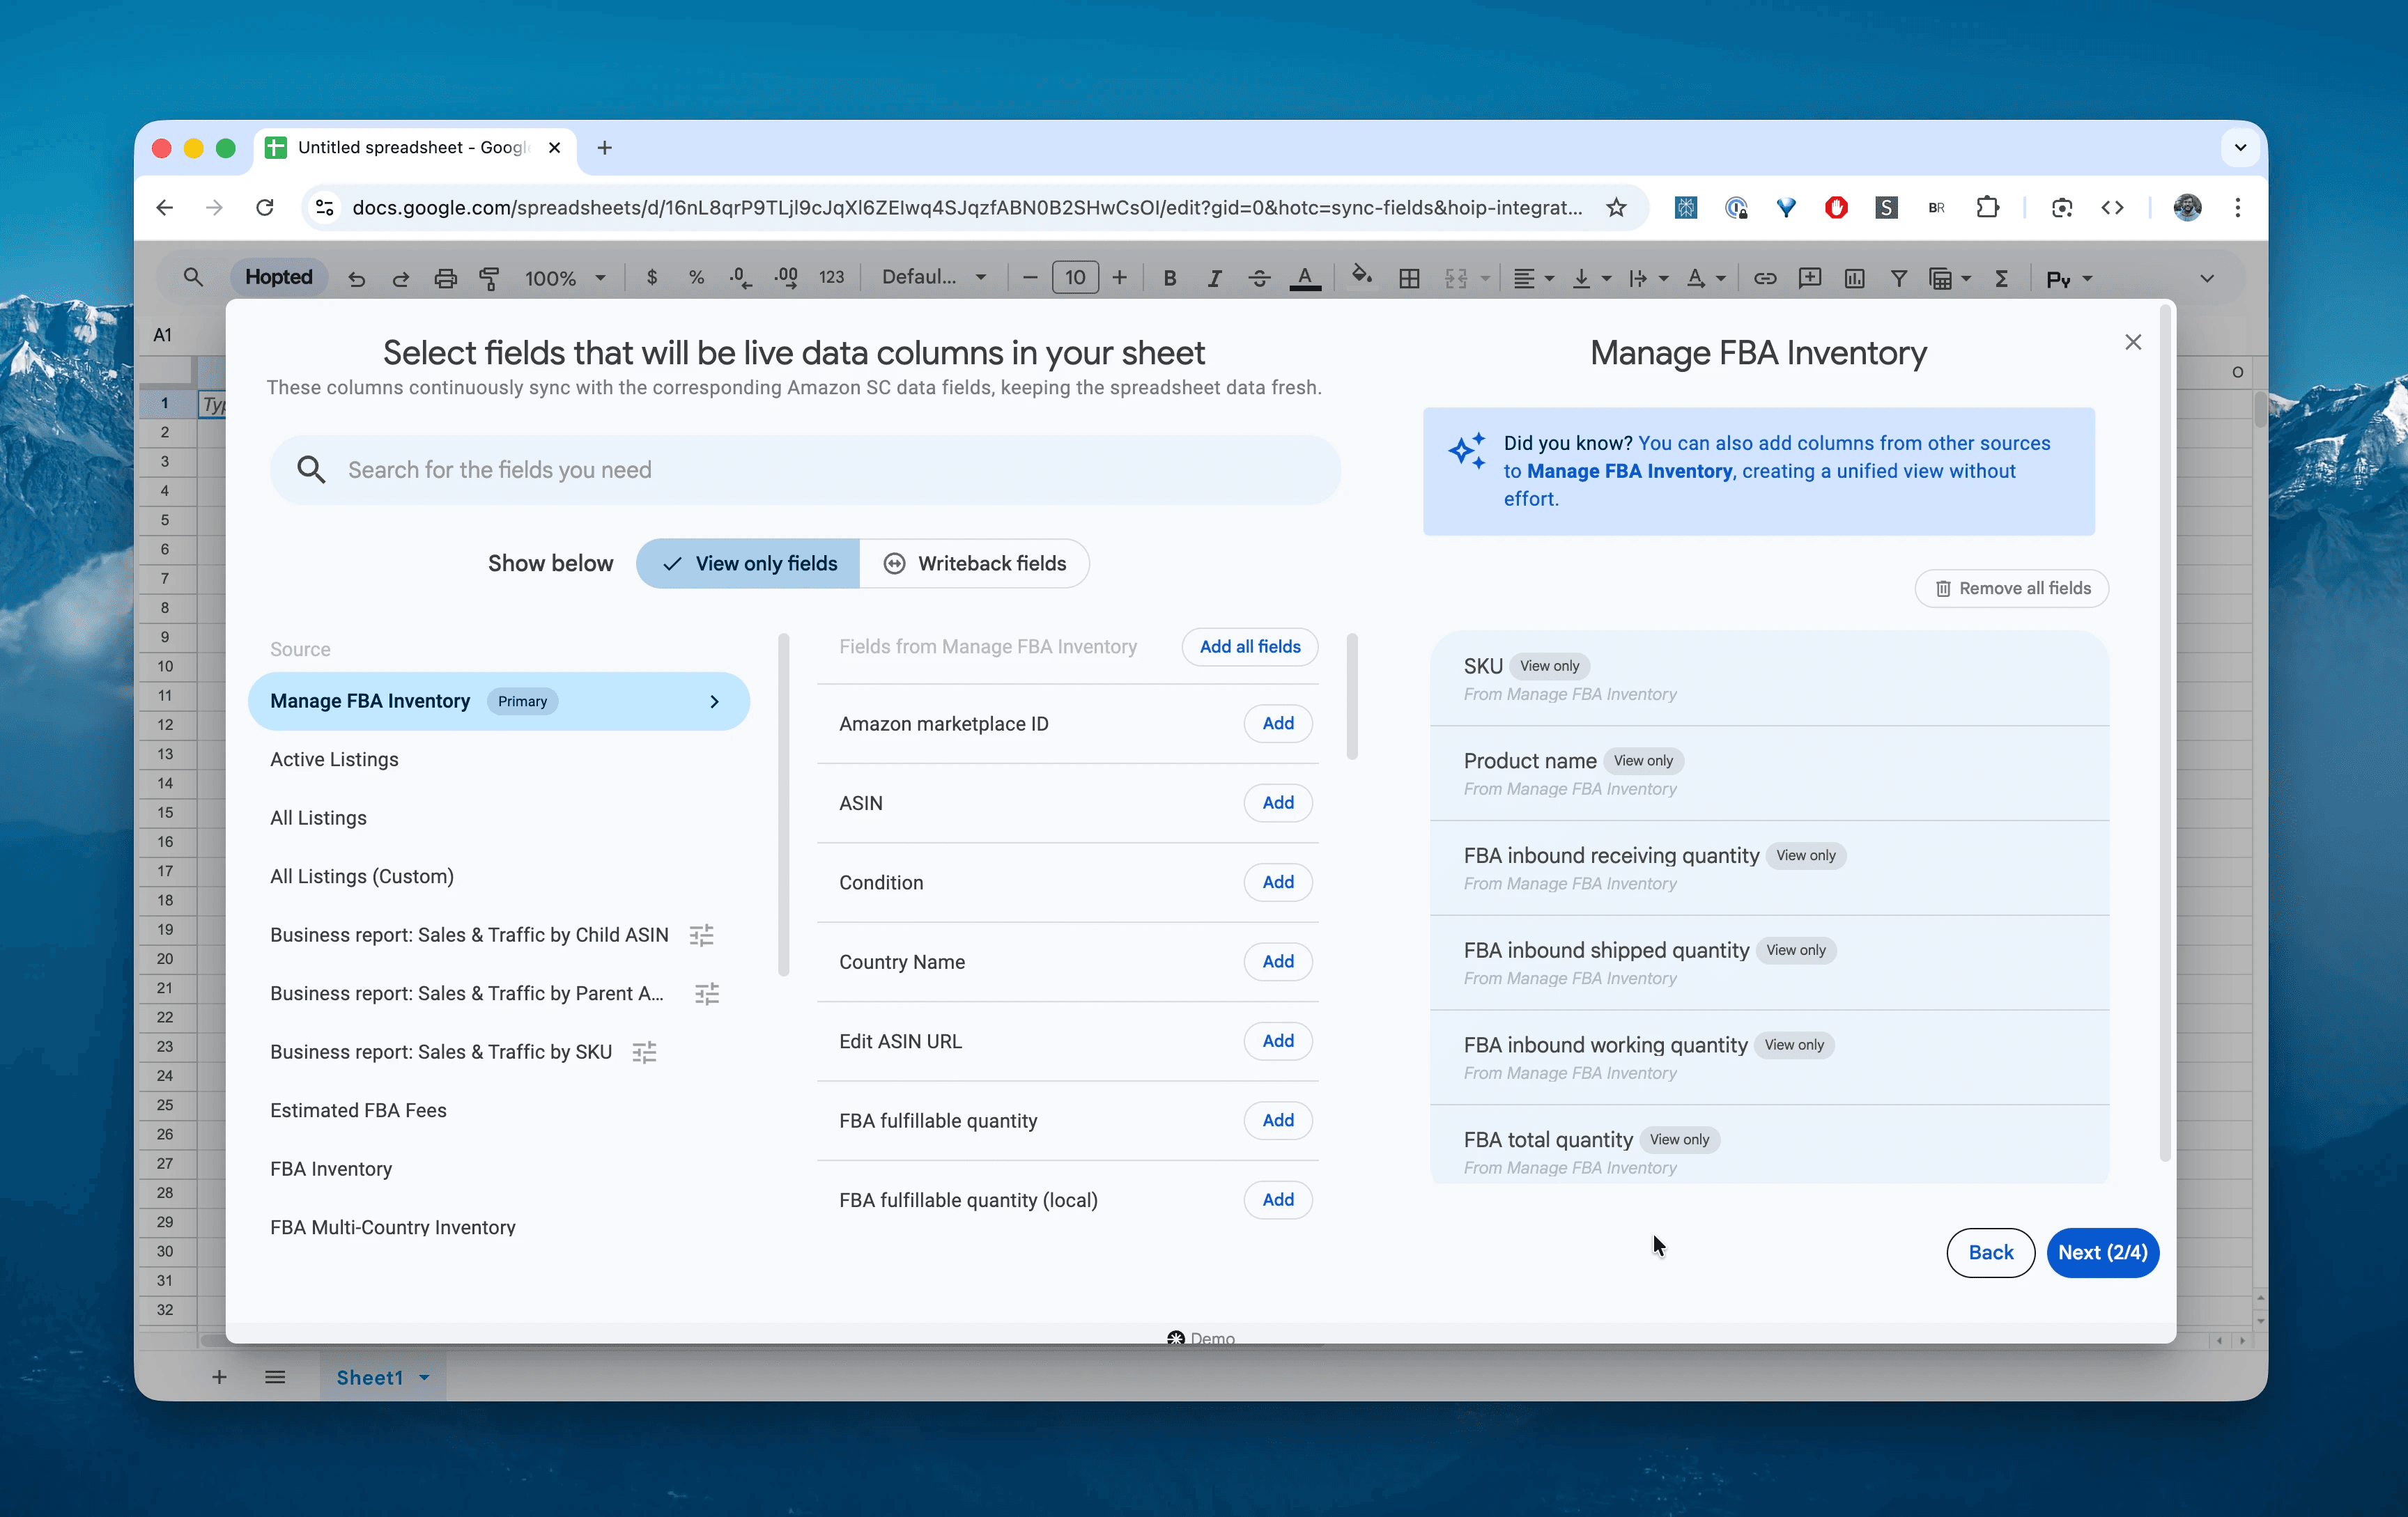Click the print icon
2408x1517 pixels.
tap(446, 279)
